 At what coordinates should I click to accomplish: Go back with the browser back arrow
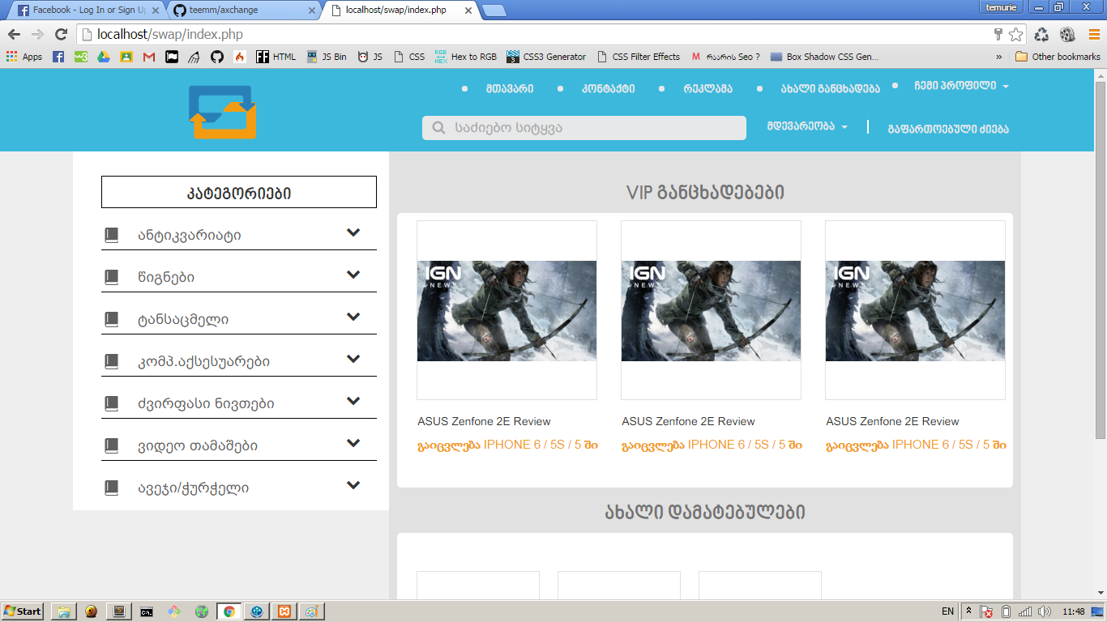point(14,35)
